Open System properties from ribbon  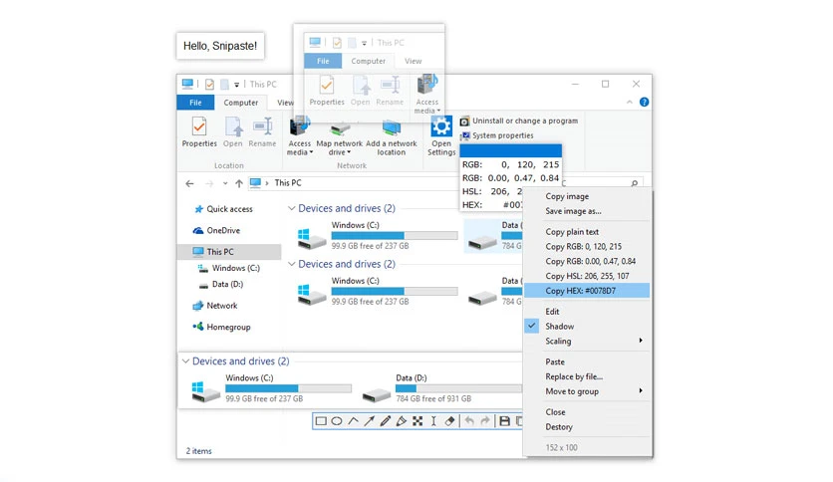point(497,135)
